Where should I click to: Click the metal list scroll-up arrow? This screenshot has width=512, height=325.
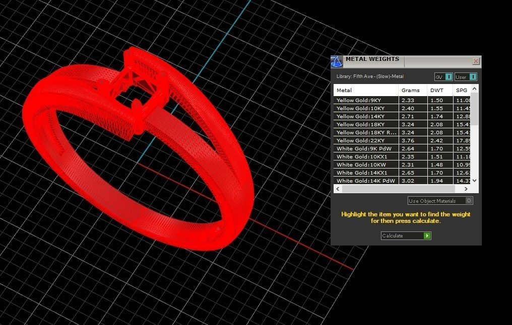[x=474, y=89]
